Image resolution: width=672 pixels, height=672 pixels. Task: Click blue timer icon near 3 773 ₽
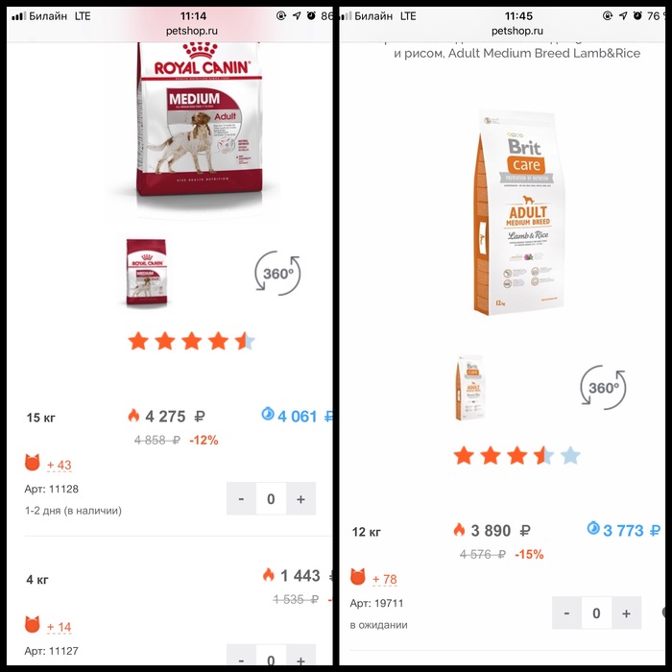593,528
